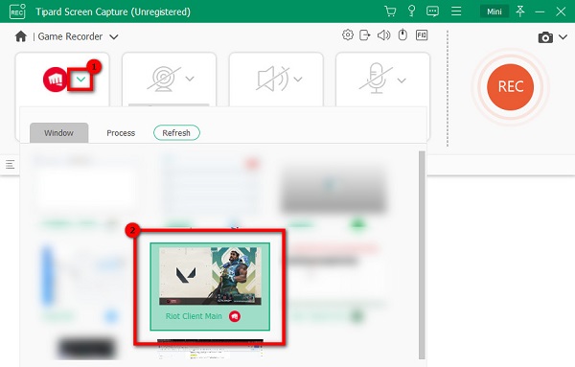Toggle the system sound on
This screenshot has height=367, width=575.
tap(272, 79)
